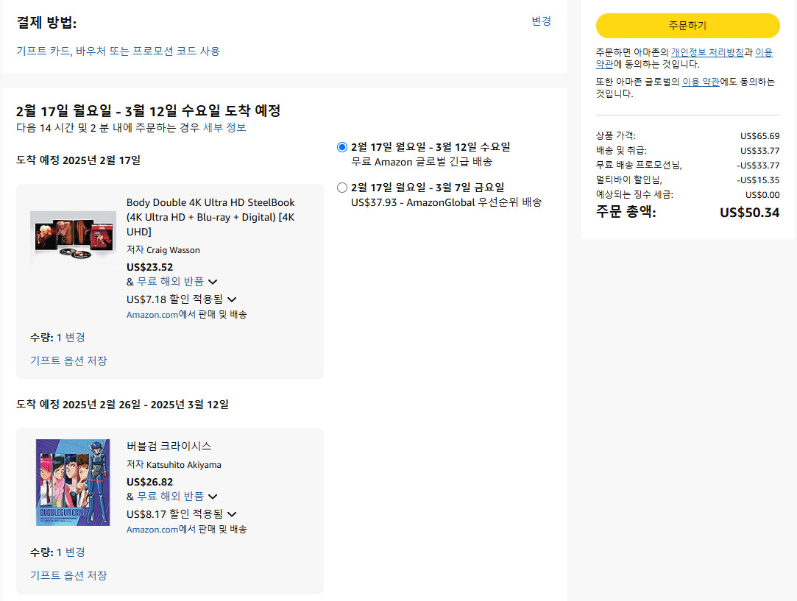Viewport: 797px width, 601px height.
Task: Expand US$7.18 할인 적용됨 discount chevron
Action: point(232,299)
